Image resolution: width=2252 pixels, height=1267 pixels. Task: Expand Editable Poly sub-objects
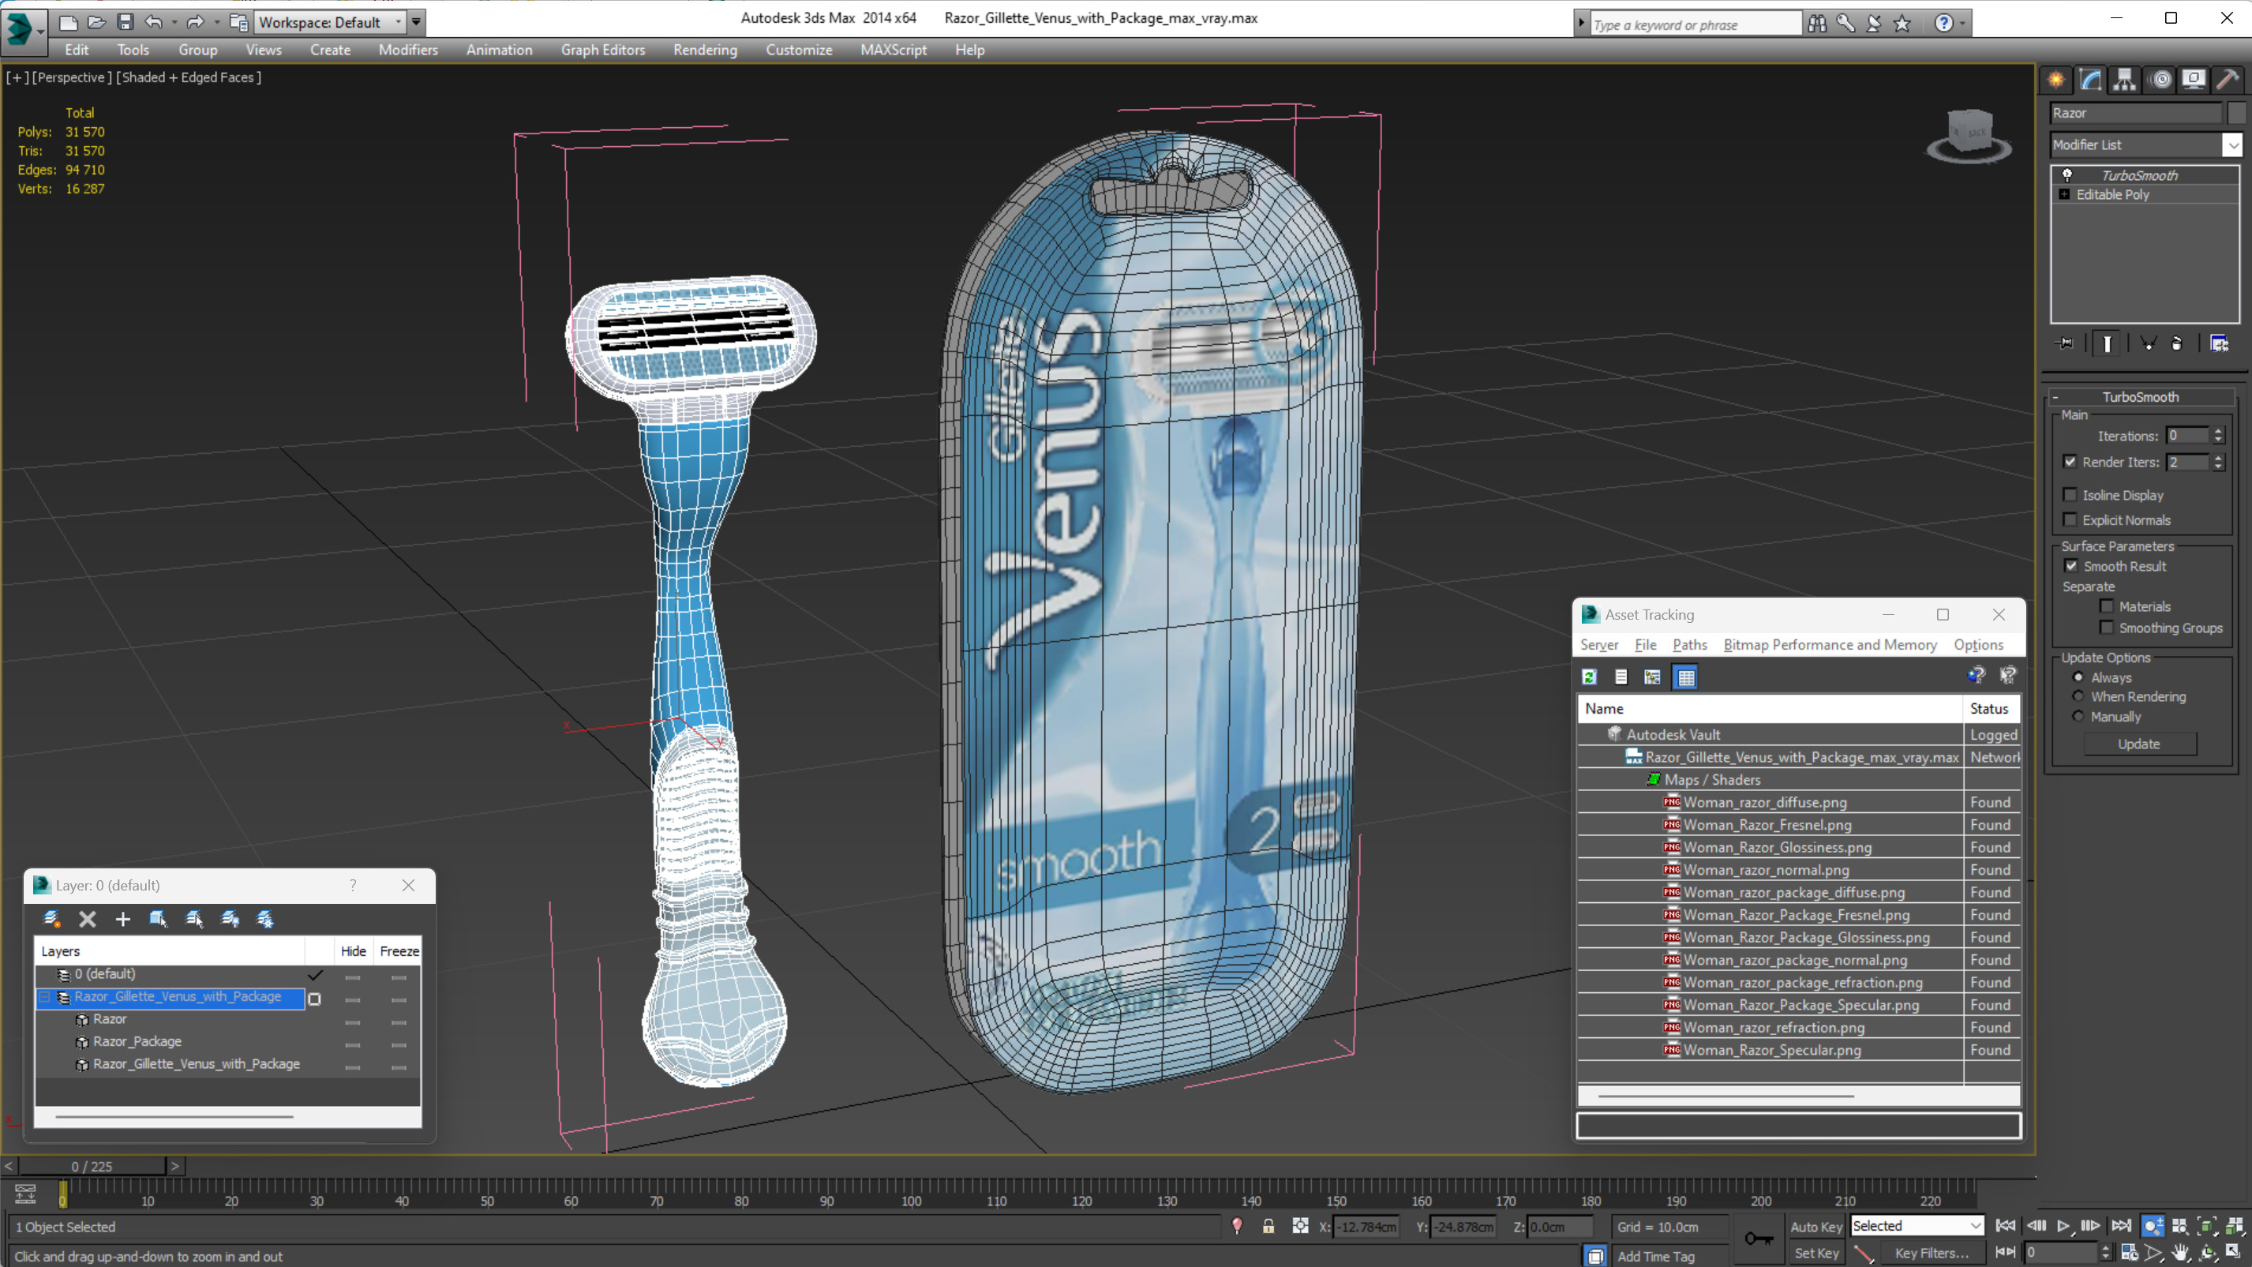click(x=2065, y=194)
